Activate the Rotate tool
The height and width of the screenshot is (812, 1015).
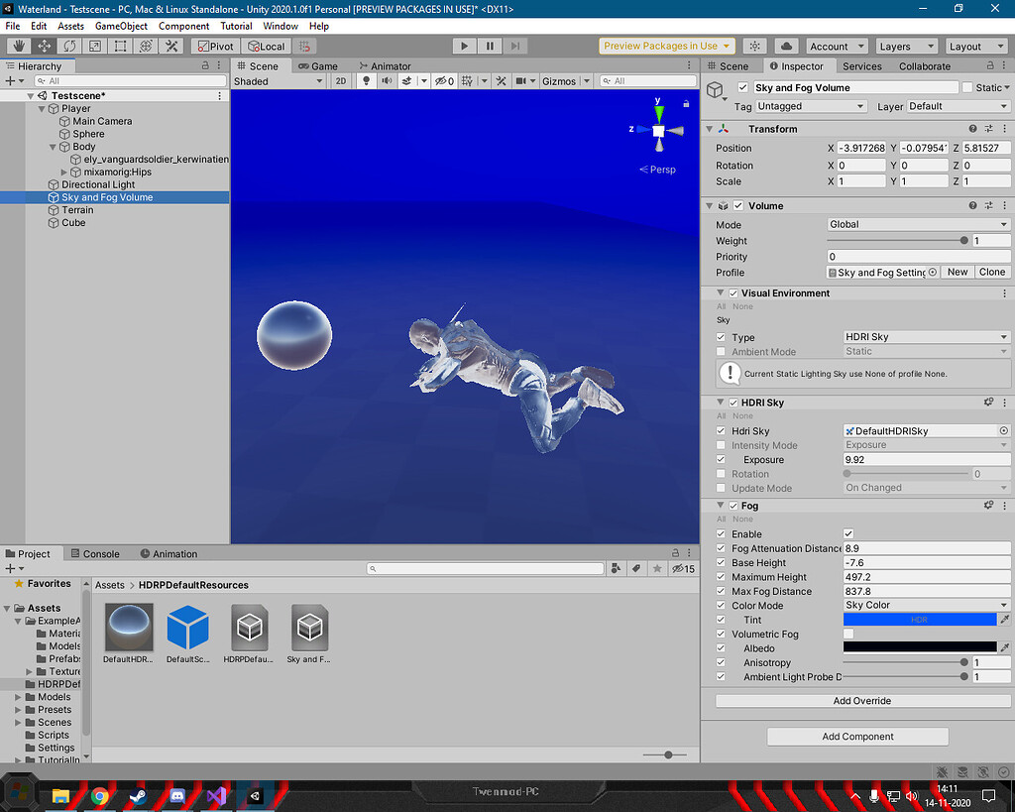coord(67,46)
